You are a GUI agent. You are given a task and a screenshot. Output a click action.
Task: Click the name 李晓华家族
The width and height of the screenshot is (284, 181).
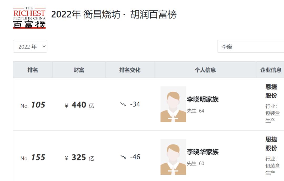[x=203, y=152]
